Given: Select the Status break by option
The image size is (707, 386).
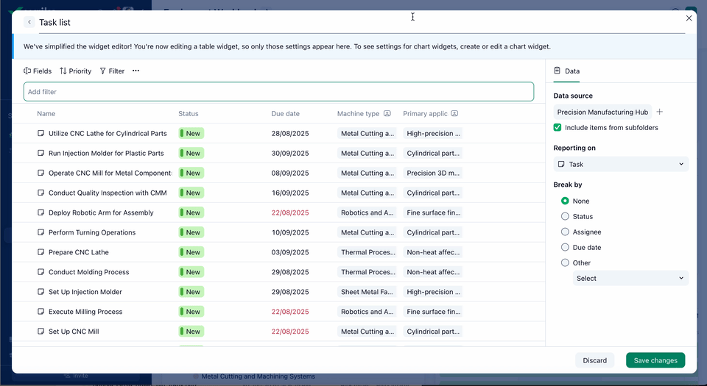Looking at the screenshot, I should (565, 217).
